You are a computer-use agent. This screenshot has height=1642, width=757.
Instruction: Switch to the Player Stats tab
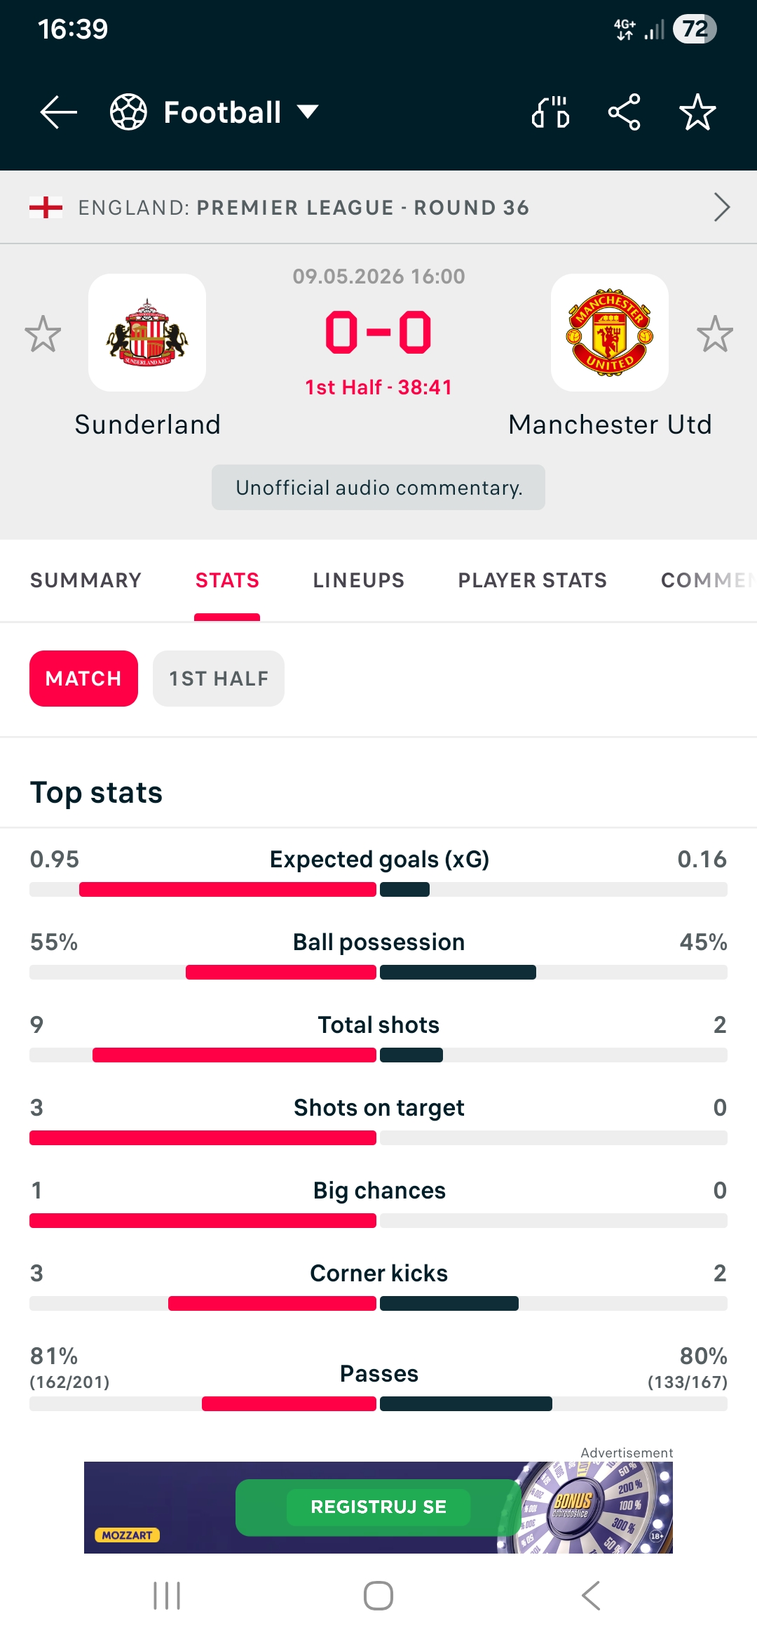[533, 580]
